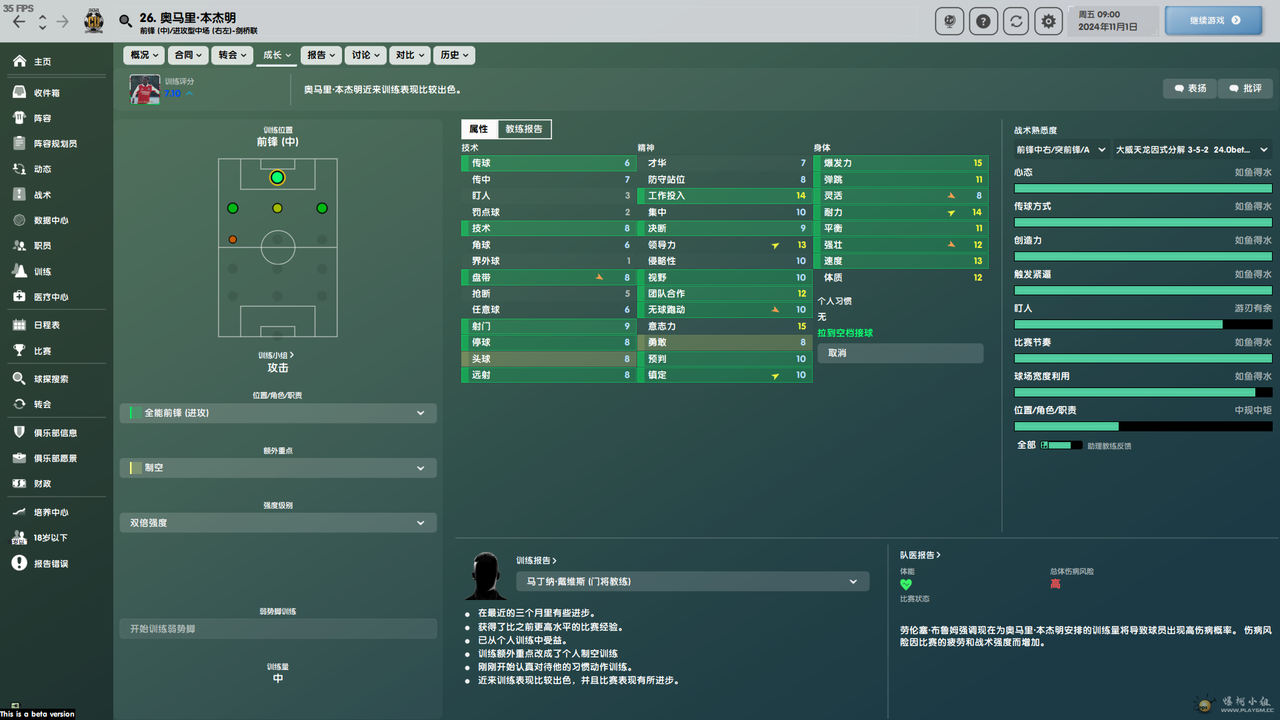Select the 属性 tab
The width and height of the screenshot is (1280, 720).
pos(479,129)
